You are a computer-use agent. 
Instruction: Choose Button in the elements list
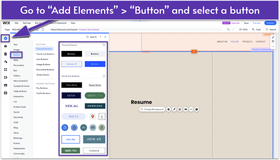point(17,55)
